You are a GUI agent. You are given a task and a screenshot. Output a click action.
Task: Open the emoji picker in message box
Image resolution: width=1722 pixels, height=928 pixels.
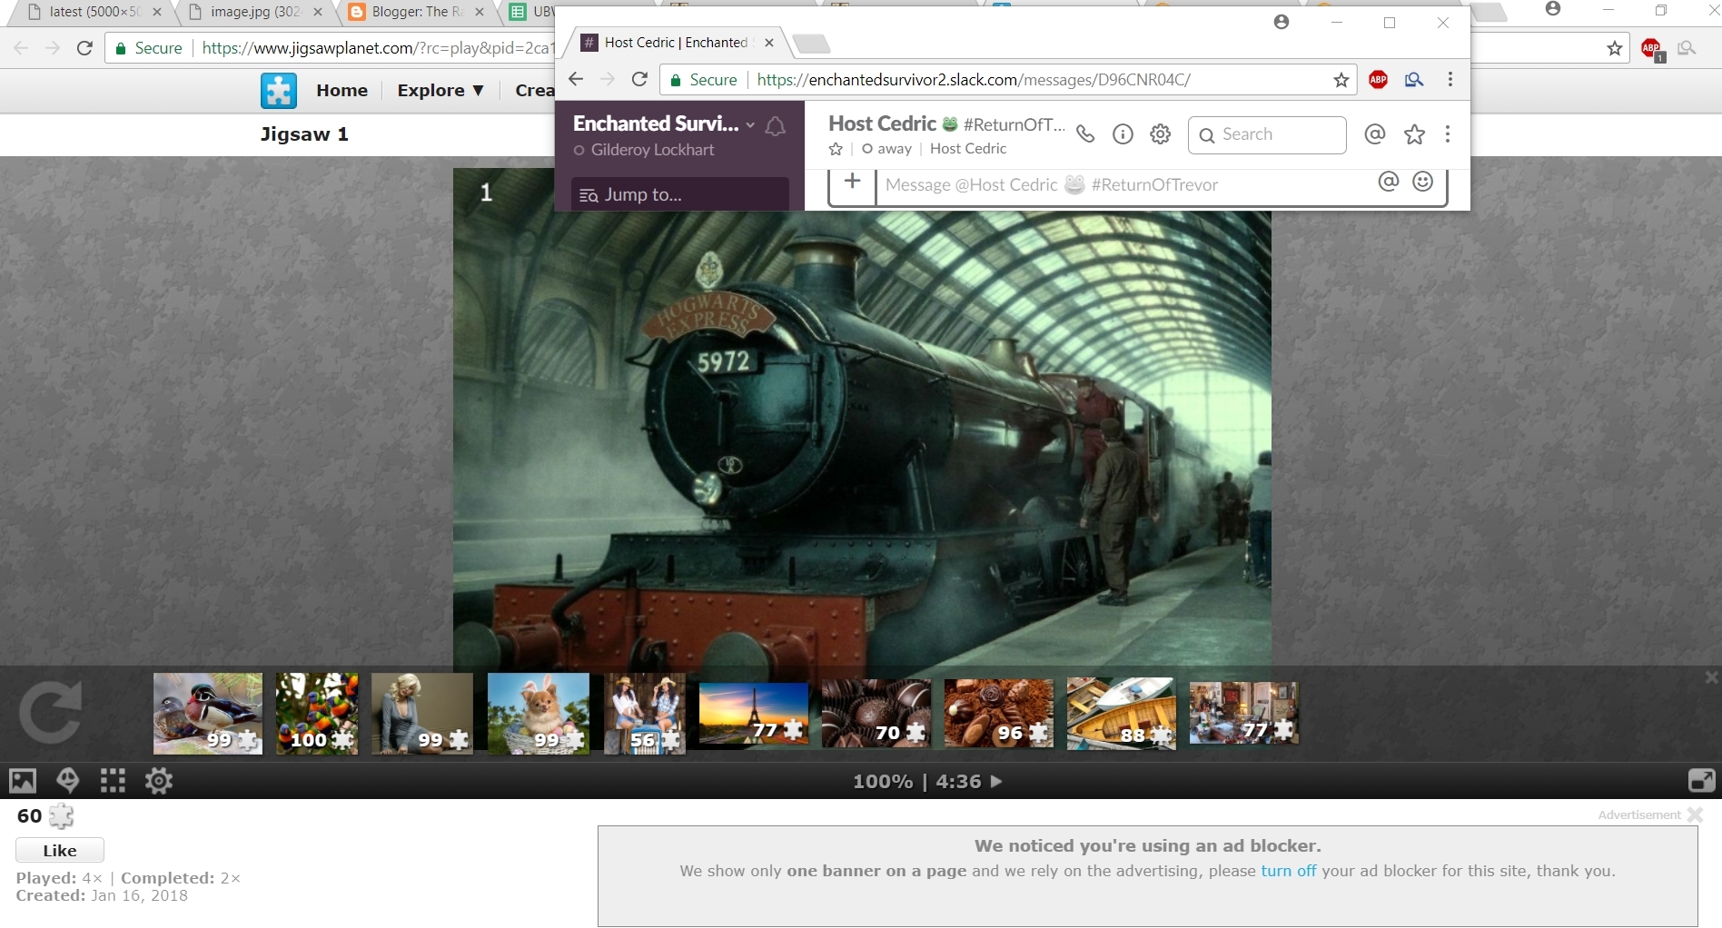pyautogui.click(x=1423, y=182)
